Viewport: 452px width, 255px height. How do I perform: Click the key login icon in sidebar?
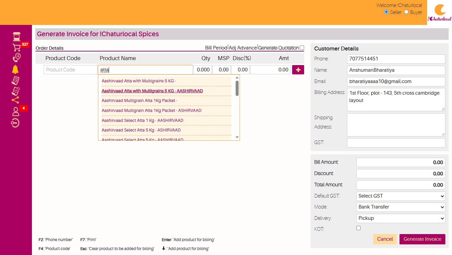(x=15, y=123)
